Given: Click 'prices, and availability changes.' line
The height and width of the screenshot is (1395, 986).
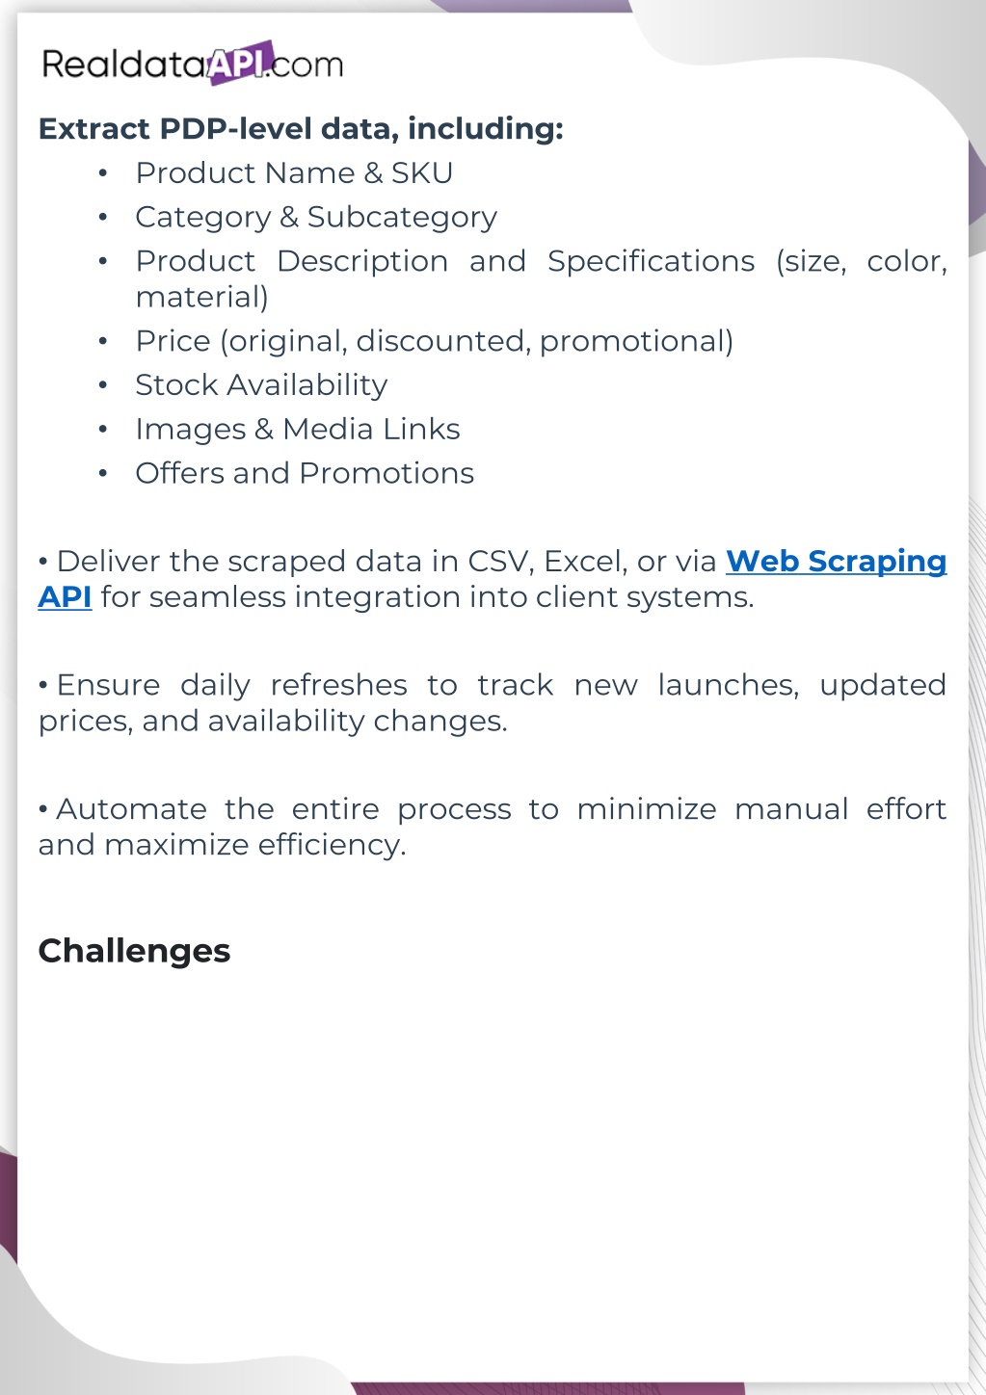Looking at the screenshot, I should [273, 721].
